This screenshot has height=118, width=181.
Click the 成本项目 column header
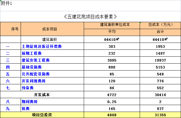tap(52, 29)
